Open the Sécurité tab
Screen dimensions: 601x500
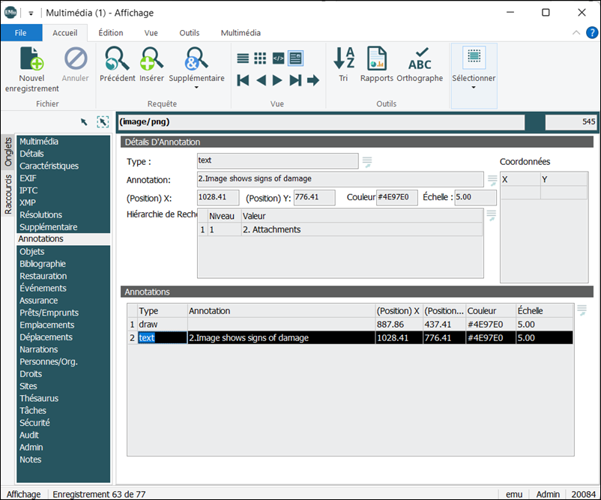[x=63, y=423]
